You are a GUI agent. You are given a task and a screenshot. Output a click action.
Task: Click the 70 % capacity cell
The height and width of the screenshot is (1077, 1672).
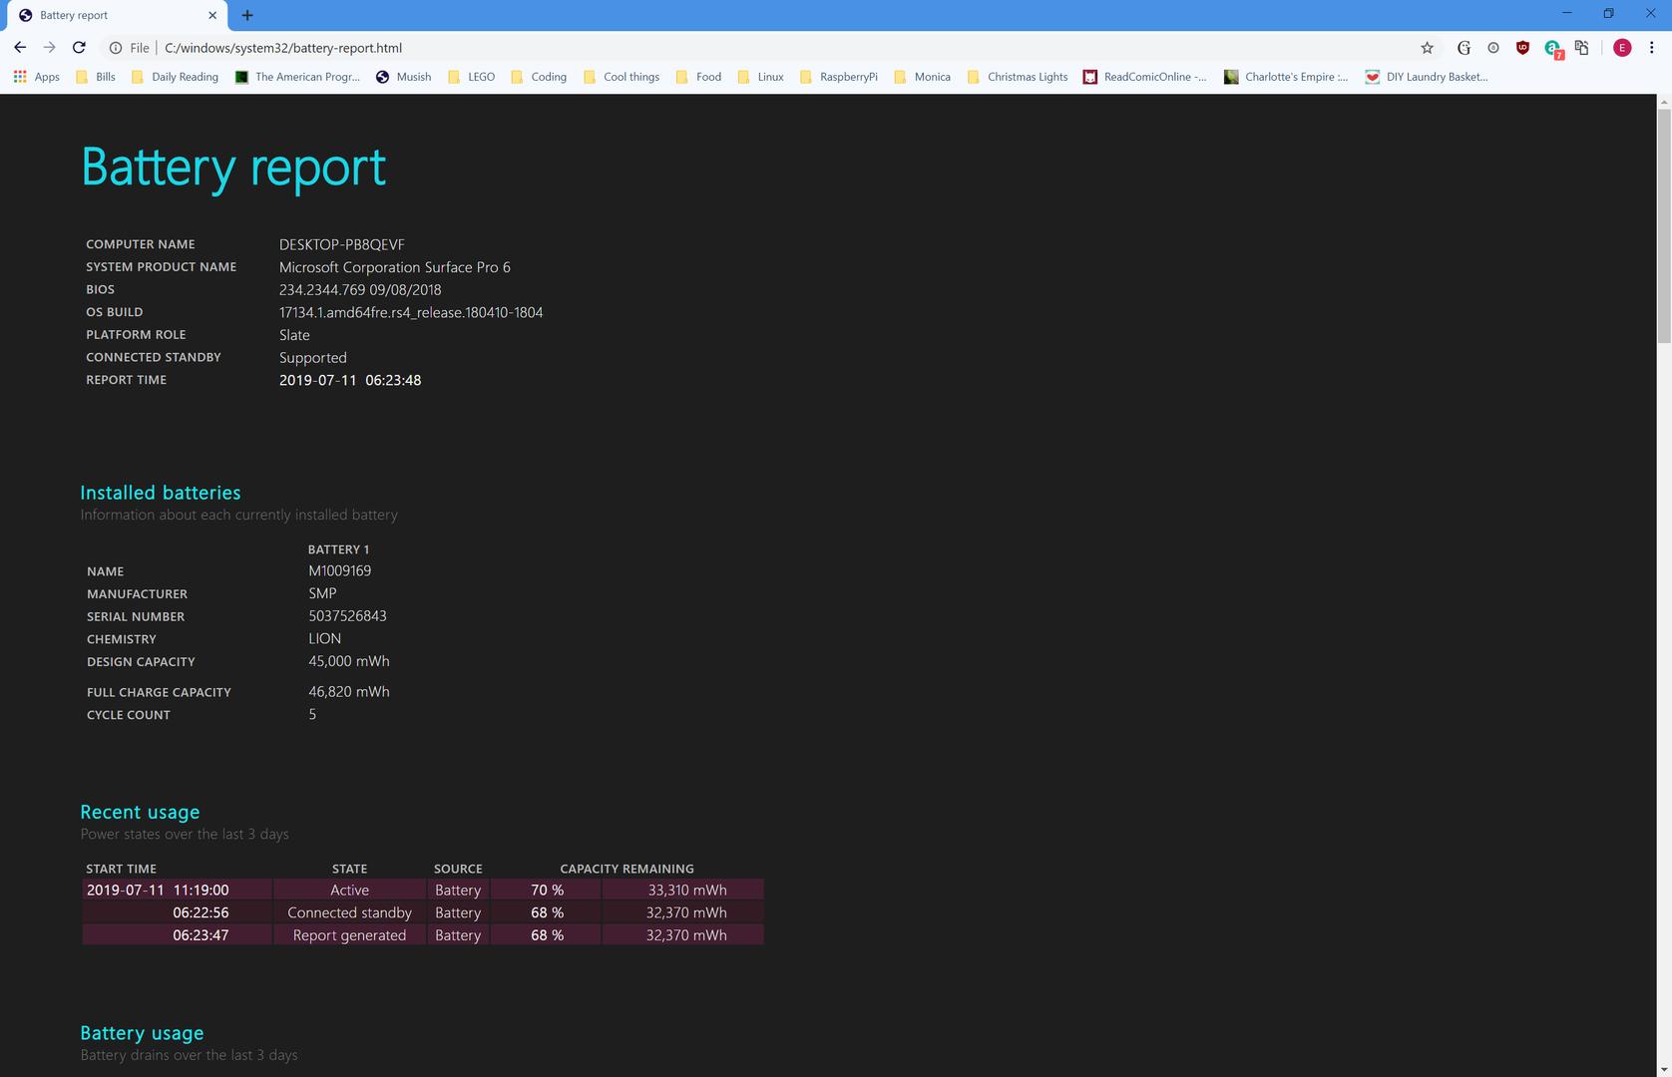coord(547,891)
